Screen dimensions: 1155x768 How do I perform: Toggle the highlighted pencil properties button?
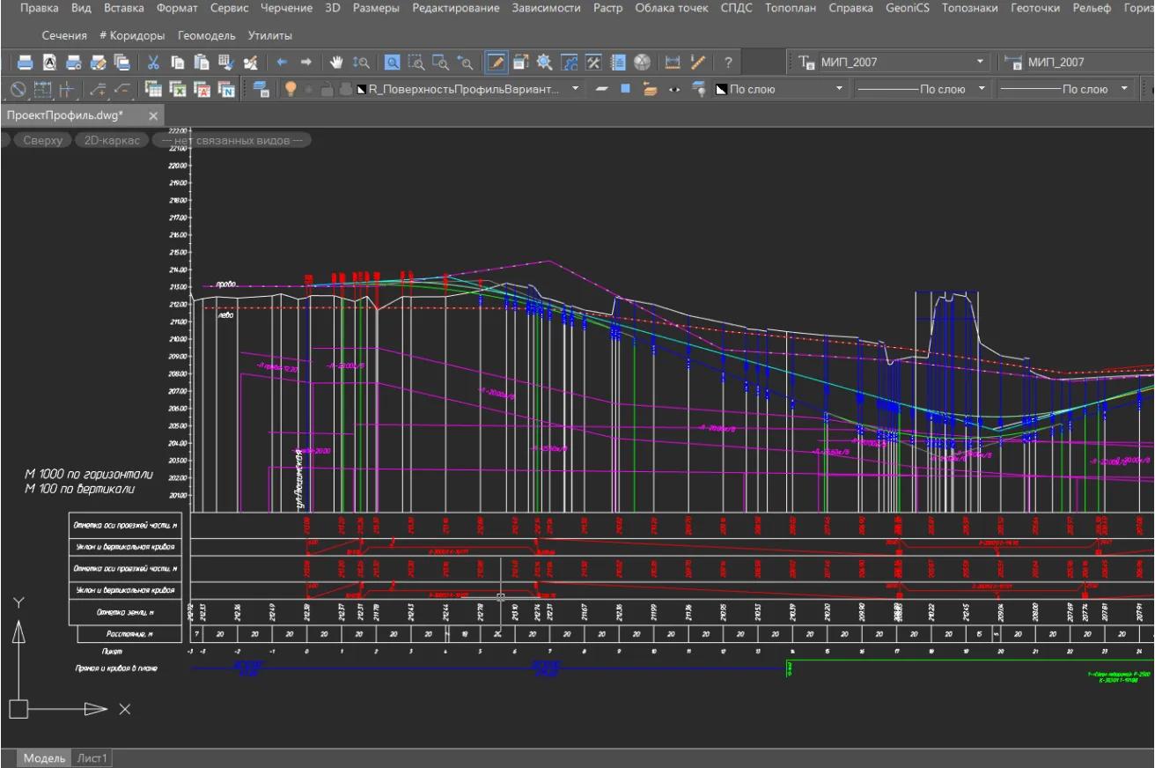point(497,63)
